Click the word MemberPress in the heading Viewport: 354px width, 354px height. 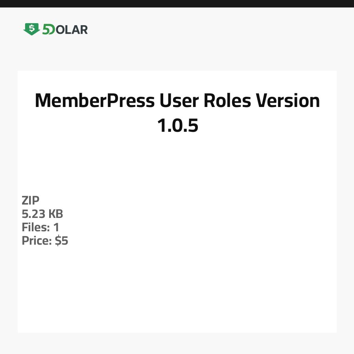[x=94, y=101]
